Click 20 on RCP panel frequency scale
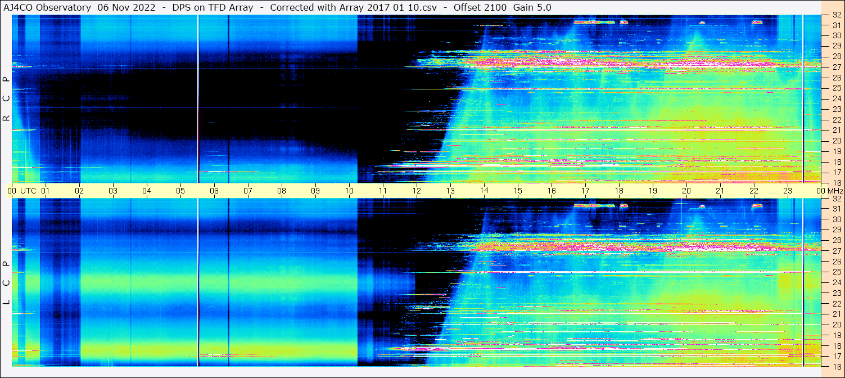The image size is (845, 378). pos(836,141)
